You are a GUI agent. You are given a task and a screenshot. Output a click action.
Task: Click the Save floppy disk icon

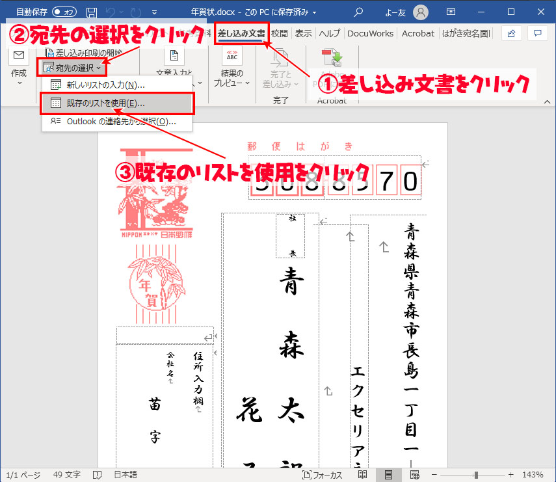[x=92, y=12]
